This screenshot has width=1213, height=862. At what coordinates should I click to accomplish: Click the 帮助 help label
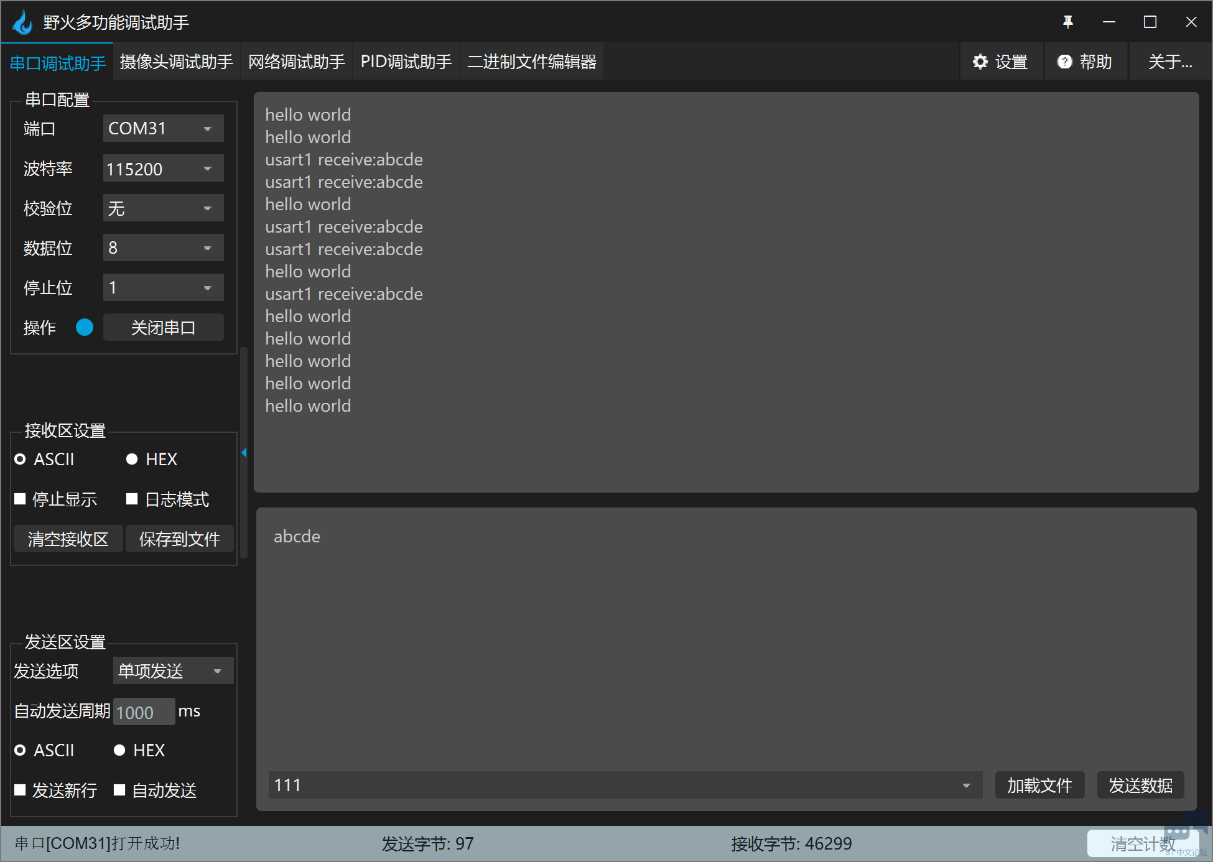1095,62
